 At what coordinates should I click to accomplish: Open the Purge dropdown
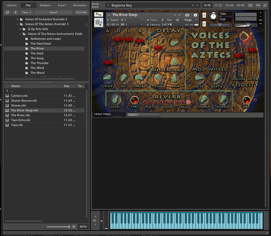tap(191, 20)
